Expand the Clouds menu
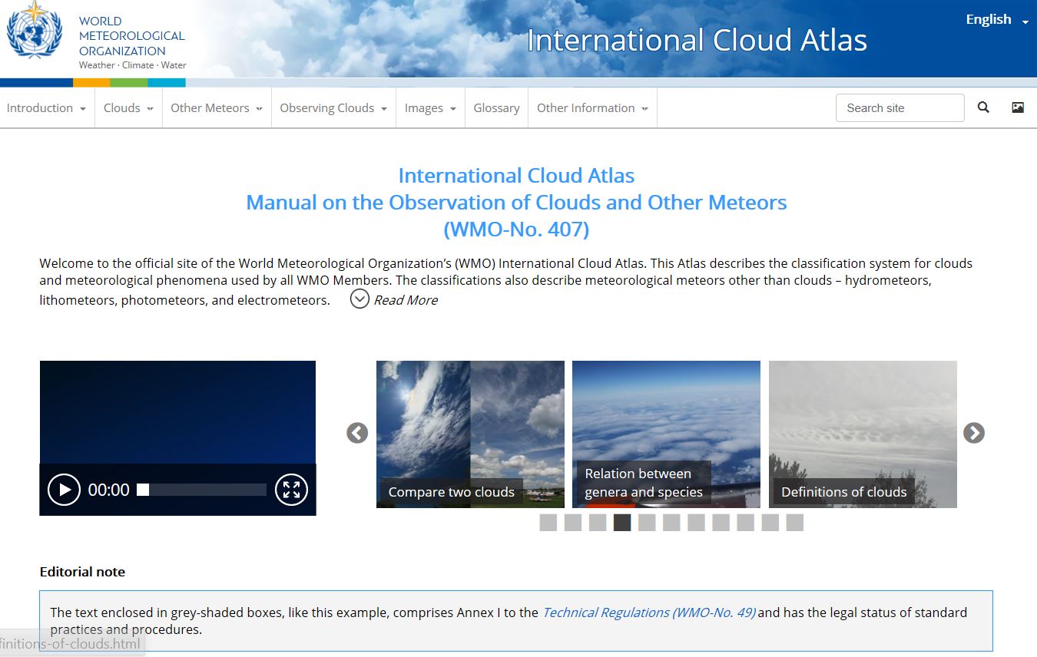 pyautogui.click(x=128, y=108)
